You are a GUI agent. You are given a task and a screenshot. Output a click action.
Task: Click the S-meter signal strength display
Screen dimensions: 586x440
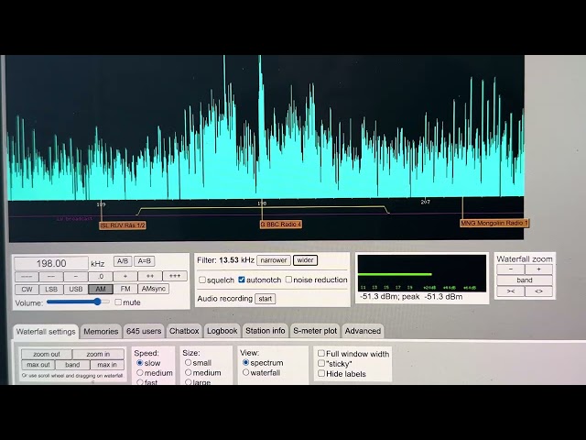tap(422, 273)
